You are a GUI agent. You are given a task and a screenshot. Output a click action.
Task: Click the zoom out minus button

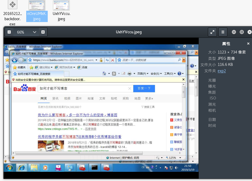(9, 32)
